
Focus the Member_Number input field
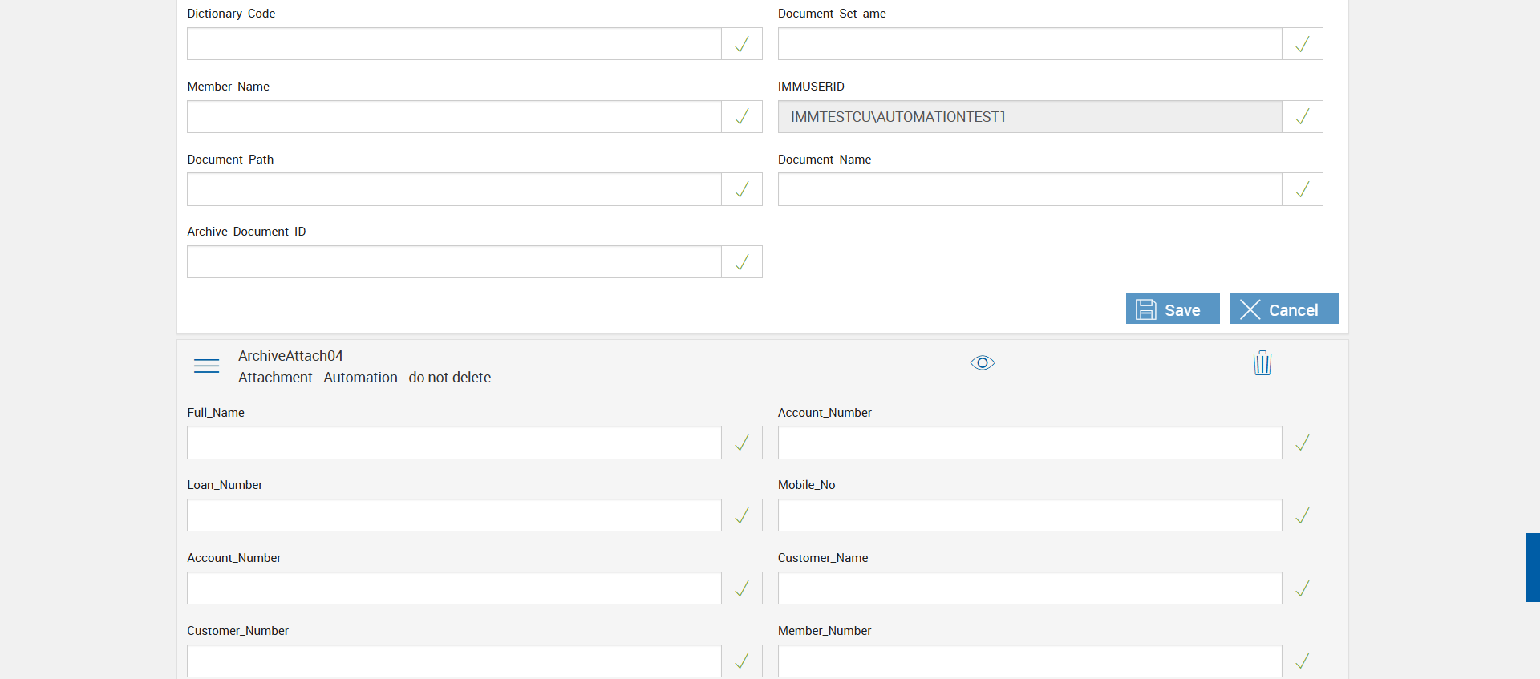click(x=1030, y=661)
